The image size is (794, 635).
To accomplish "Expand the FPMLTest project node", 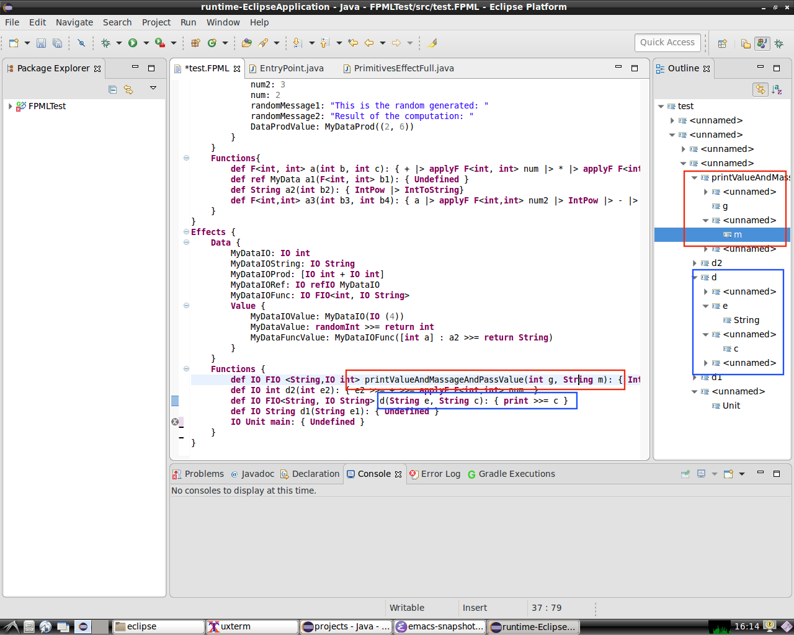I will [10, 106].
